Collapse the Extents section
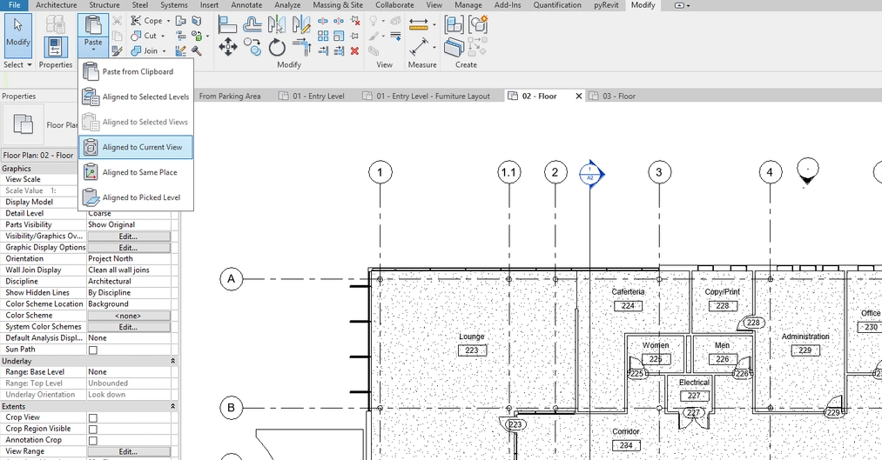882x460 pixels. pyautogui.click(x=172, y=406)
